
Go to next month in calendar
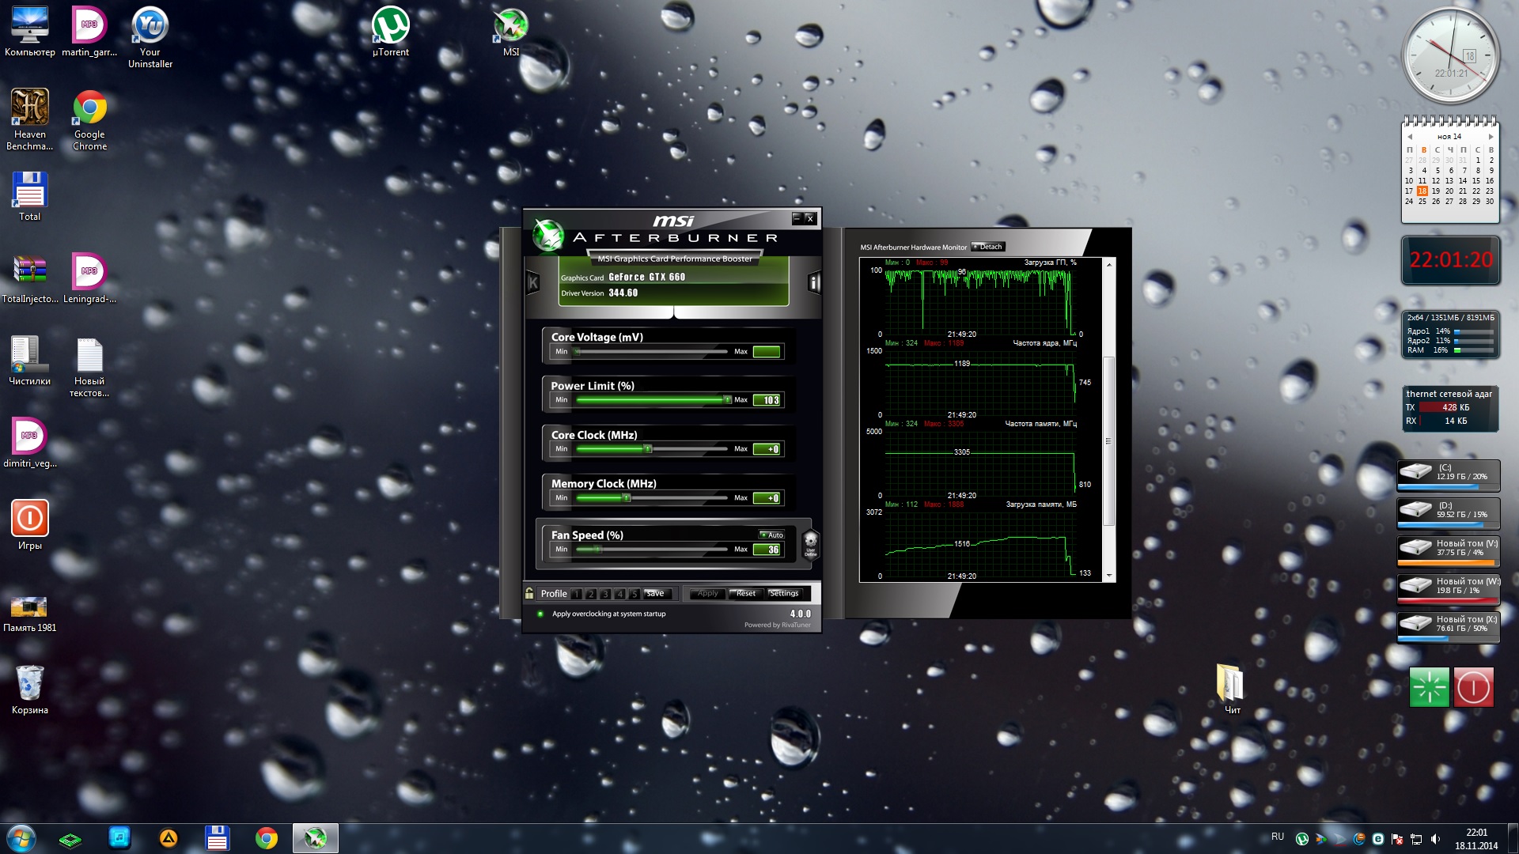(1491, 137)
